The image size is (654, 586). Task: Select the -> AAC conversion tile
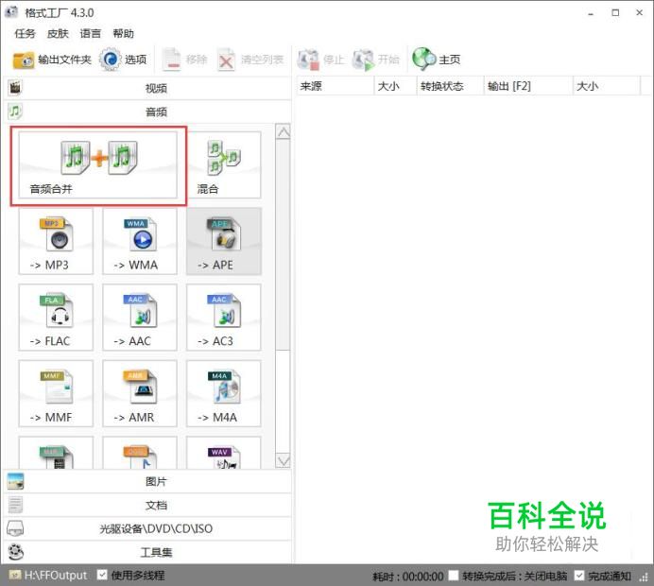[140, 318]
